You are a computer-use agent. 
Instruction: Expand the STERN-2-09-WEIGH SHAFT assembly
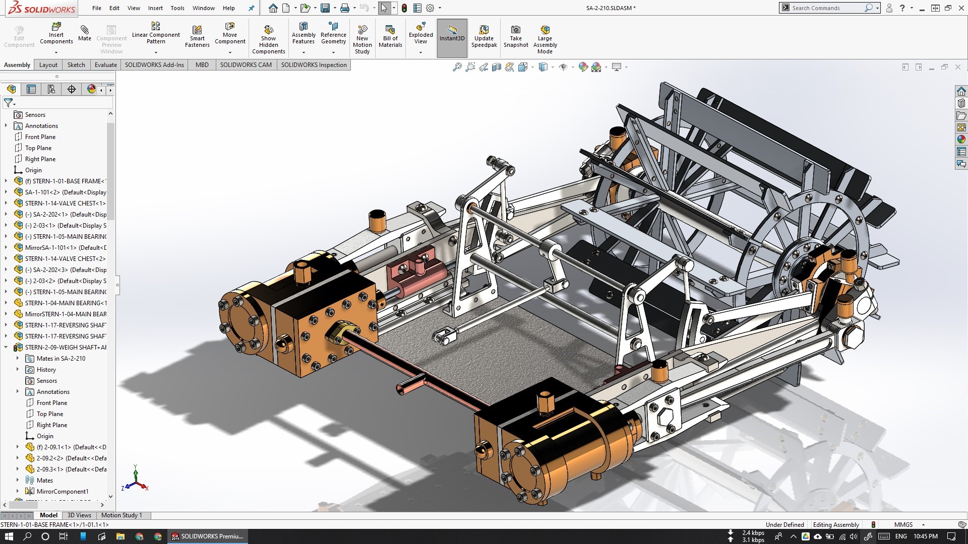pyautogui.click(x=6, y=347)
